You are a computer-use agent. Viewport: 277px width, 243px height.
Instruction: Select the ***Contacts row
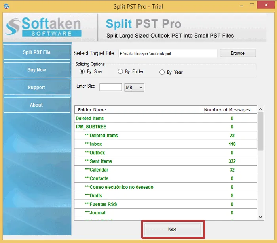[166, 178]
